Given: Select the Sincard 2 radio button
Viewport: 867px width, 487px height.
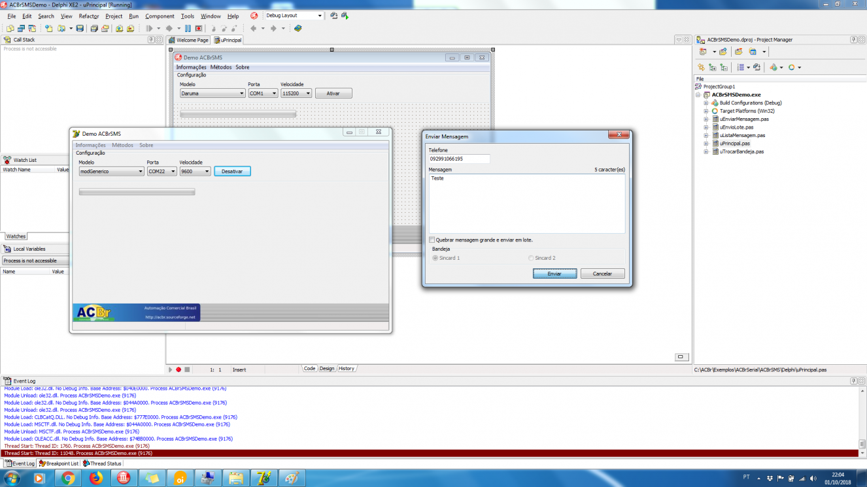Looking at the screenshot, I should 531,258.
